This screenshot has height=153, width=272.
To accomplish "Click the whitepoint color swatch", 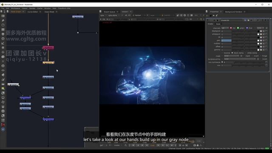I will (258, 34).
